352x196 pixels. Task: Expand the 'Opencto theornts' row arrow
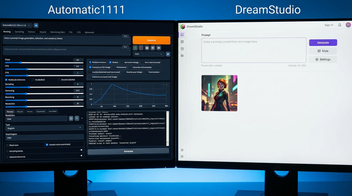coord(81,155)
